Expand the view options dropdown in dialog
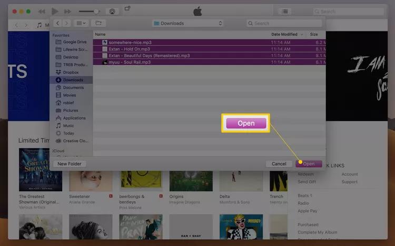Image resolution: width=395 pixels, height=246 pixels. tap(81, 23)
